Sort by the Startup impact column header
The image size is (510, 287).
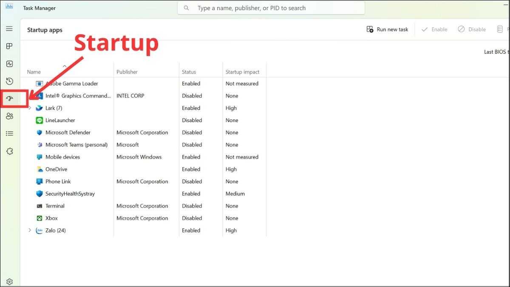243,72
